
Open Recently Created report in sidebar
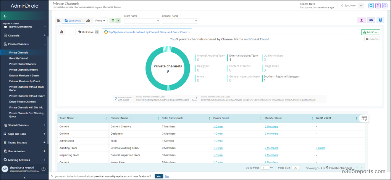point(18,59)
